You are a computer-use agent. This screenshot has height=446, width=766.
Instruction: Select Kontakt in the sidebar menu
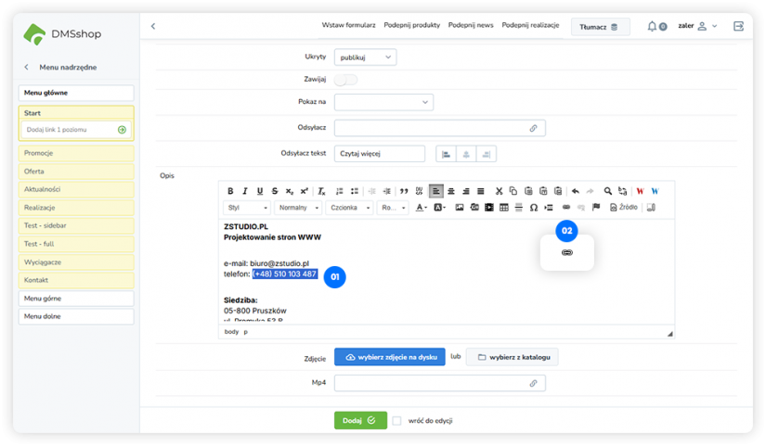pos(76,280)
